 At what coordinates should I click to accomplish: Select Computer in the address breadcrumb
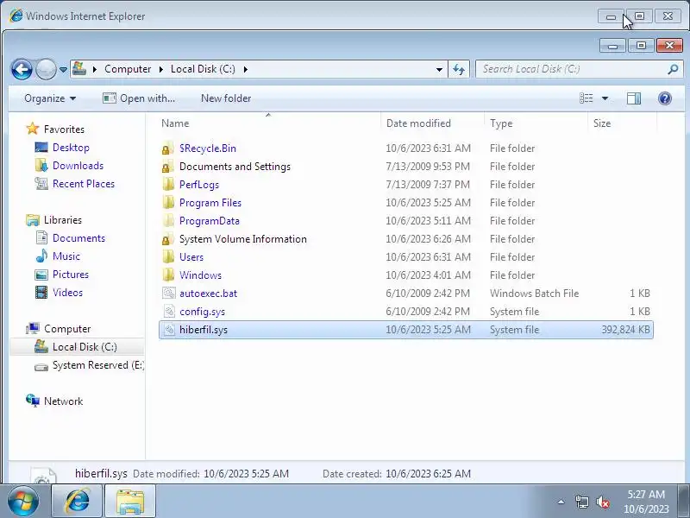[x=128, y=69]
